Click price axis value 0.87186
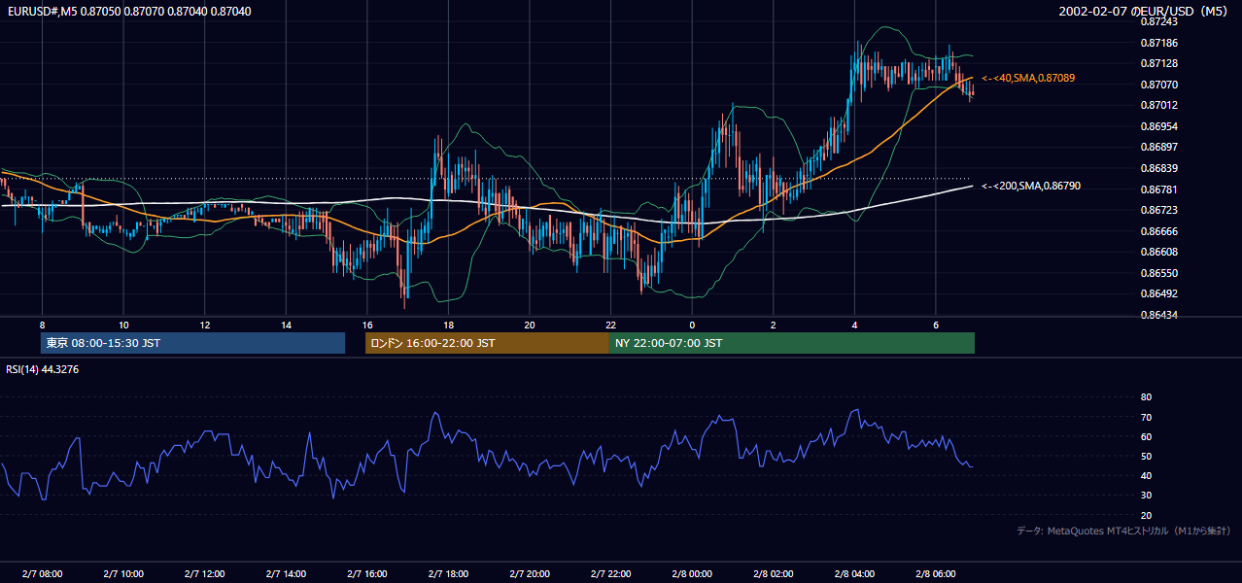The image size is (1242, 583). [1158, 44]
